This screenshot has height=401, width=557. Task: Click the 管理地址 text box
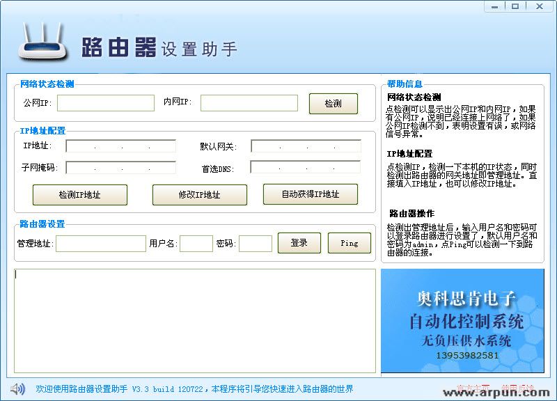tap(100, 244)
